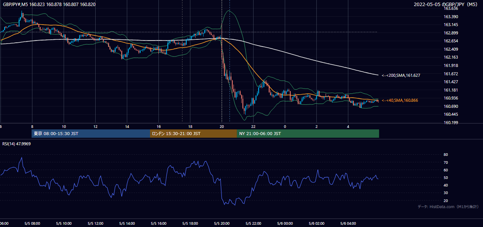Click hour label 18 below the price chart

pyautogui.click(x=190, y=126)
